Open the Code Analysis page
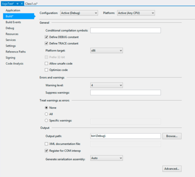Screen dimensions: 195x177 [x=15, y=64]
